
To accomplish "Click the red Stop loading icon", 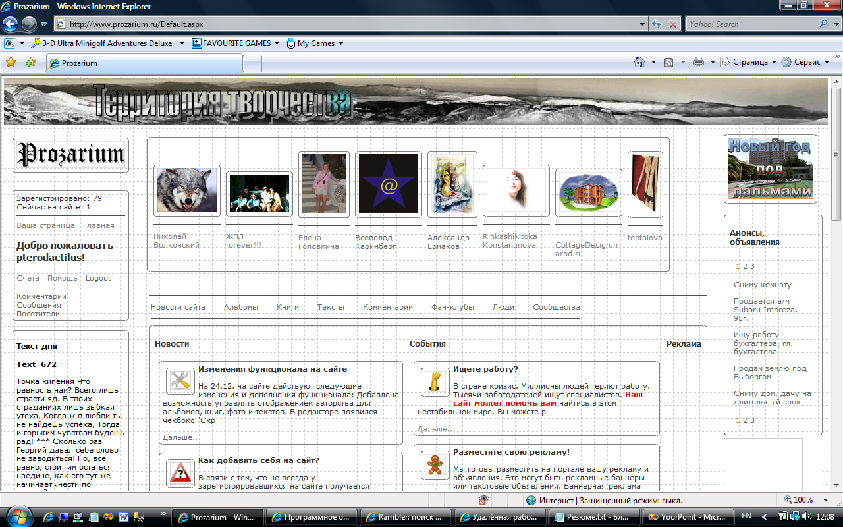I will pos(672,24).
